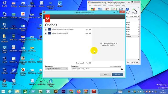Switch to Google Chrome in the taskbar

point(71,92)
